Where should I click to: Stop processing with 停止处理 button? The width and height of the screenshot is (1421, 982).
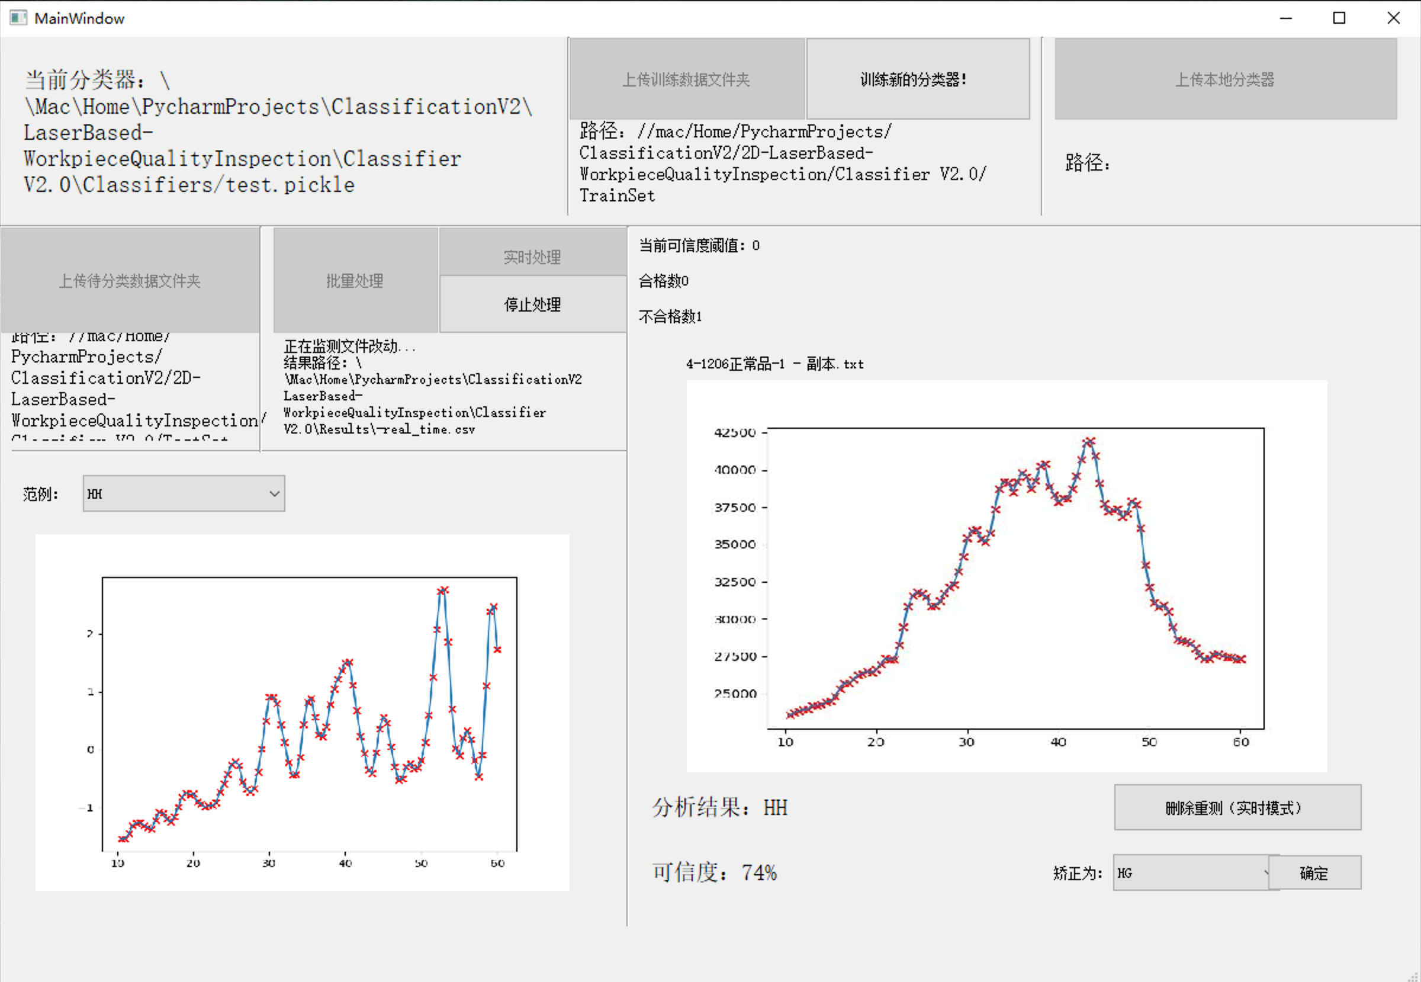pyautogui.click(x=532, y=304)
